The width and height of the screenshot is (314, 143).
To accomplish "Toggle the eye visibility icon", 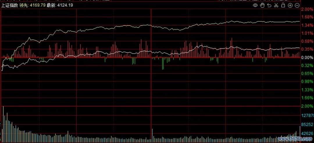I will point(255,5).
